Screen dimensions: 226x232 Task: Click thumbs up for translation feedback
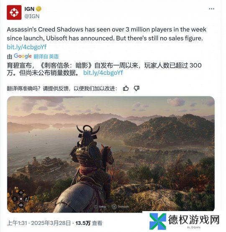(x=126, y=89)
